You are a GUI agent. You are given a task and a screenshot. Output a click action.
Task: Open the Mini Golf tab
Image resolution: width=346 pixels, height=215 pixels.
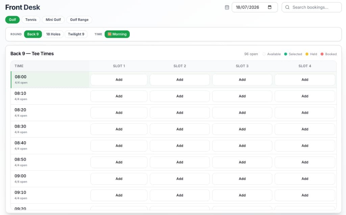pos(53,20)
